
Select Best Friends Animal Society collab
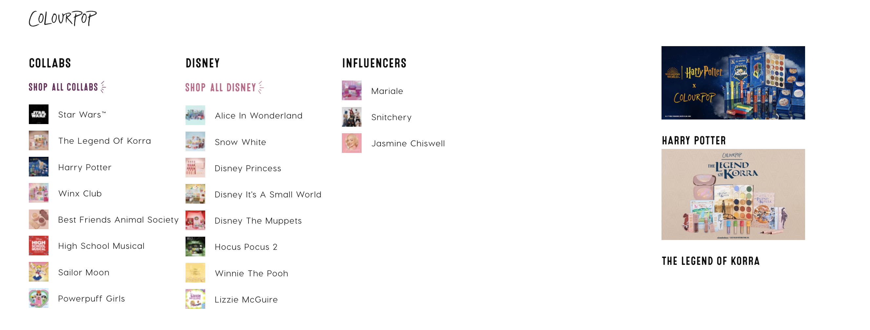pyautogui.click(x=118, y=220)
